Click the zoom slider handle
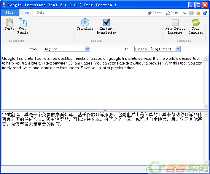 [x=175, y=170]
